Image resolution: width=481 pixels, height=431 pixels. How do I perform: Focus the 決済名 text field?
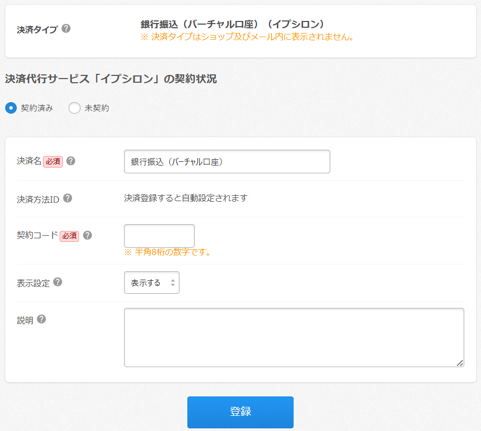point(227,161)
